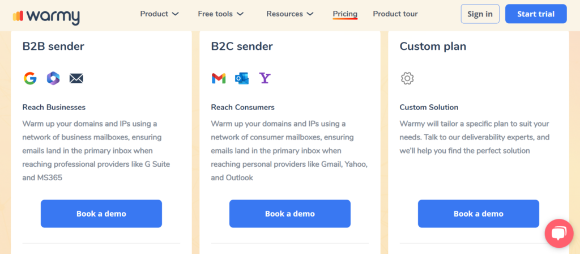Click the dark envelope mail icon
The height and width of the screenshot is (254, 580).
76,78
